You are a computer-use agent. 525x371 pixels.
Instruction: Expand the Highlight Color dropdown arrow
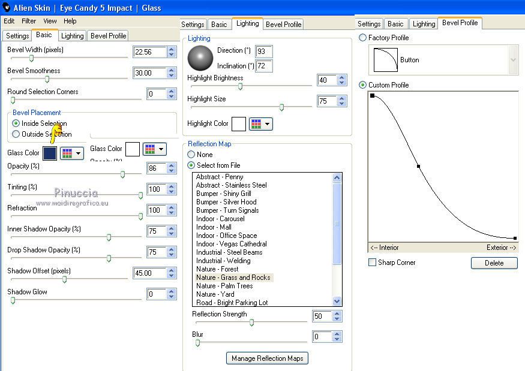click(267, 124)
